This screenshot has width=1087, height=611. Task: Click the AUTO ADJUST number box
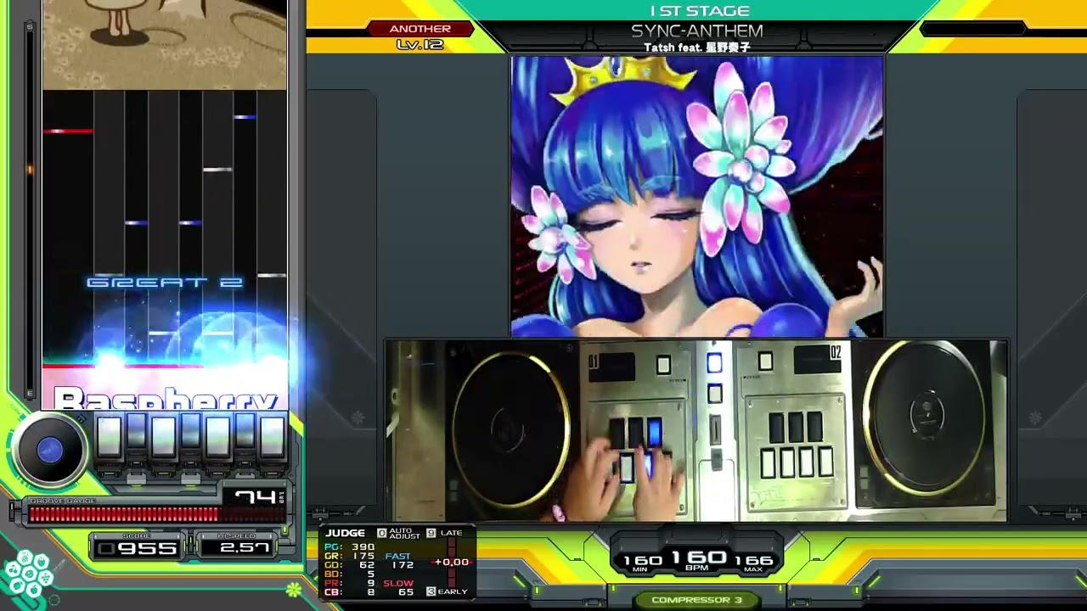coord(381,533)
